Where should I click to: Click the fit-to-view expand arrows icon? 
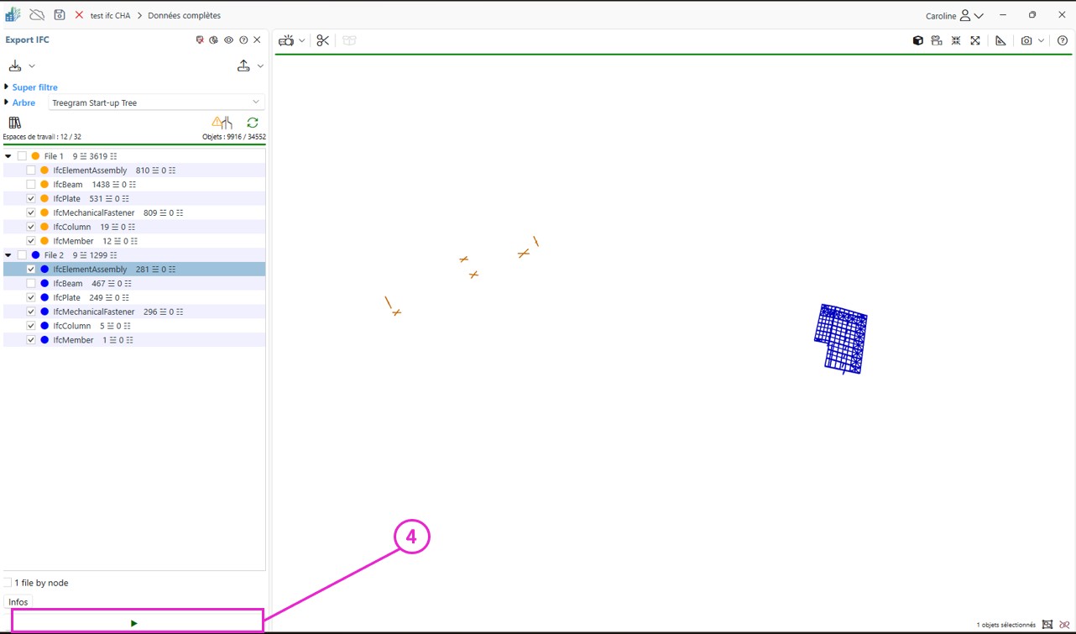(975, 40)
